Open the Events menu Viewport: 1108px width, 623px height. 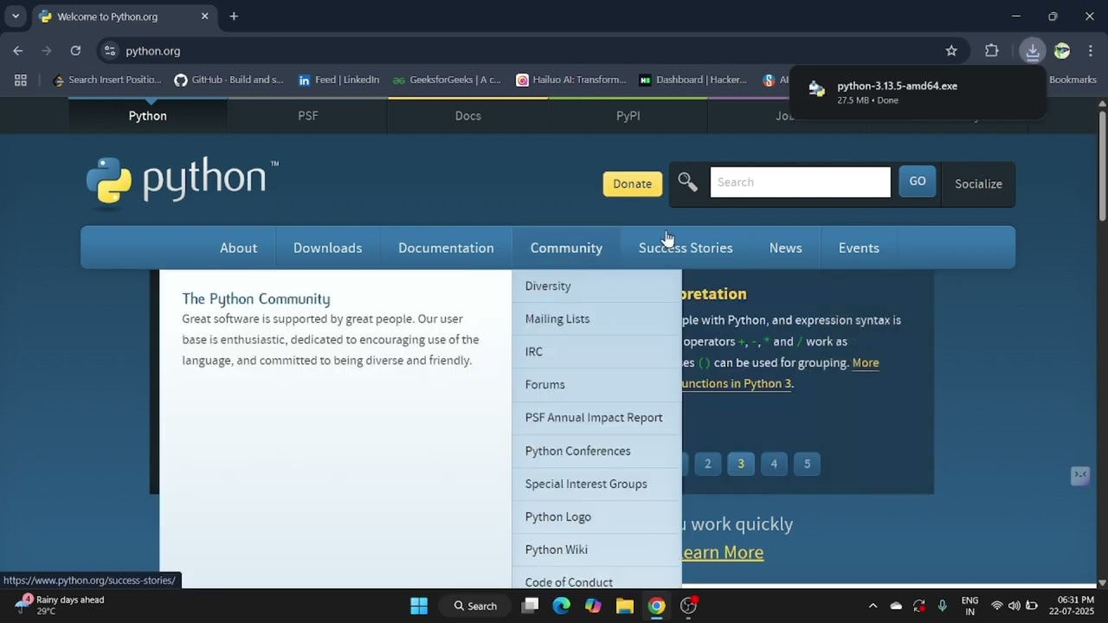point(859,248)
